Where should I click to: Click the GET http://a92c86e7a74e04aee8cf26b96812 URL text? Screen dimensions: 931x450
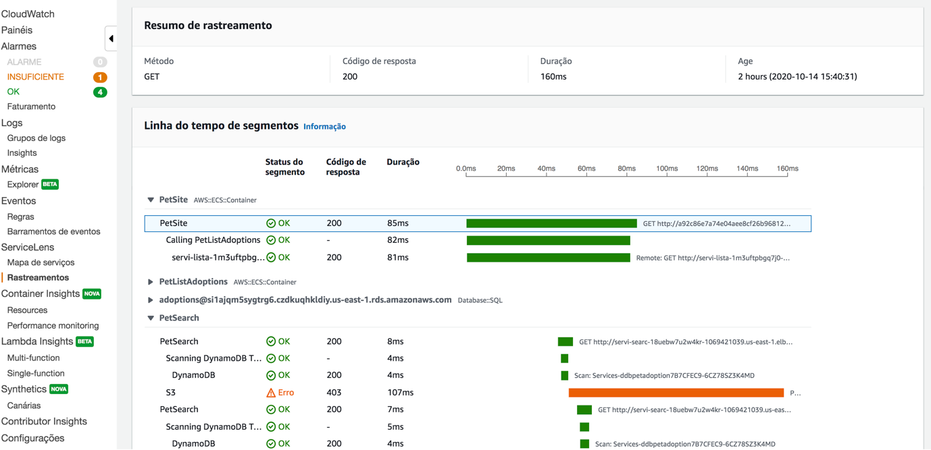pos(717,223)
